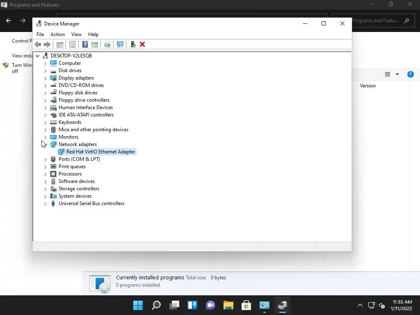Select the Print queues printer icon
The width and height of the screenshot is (420, 315).
tap(53, 167)
